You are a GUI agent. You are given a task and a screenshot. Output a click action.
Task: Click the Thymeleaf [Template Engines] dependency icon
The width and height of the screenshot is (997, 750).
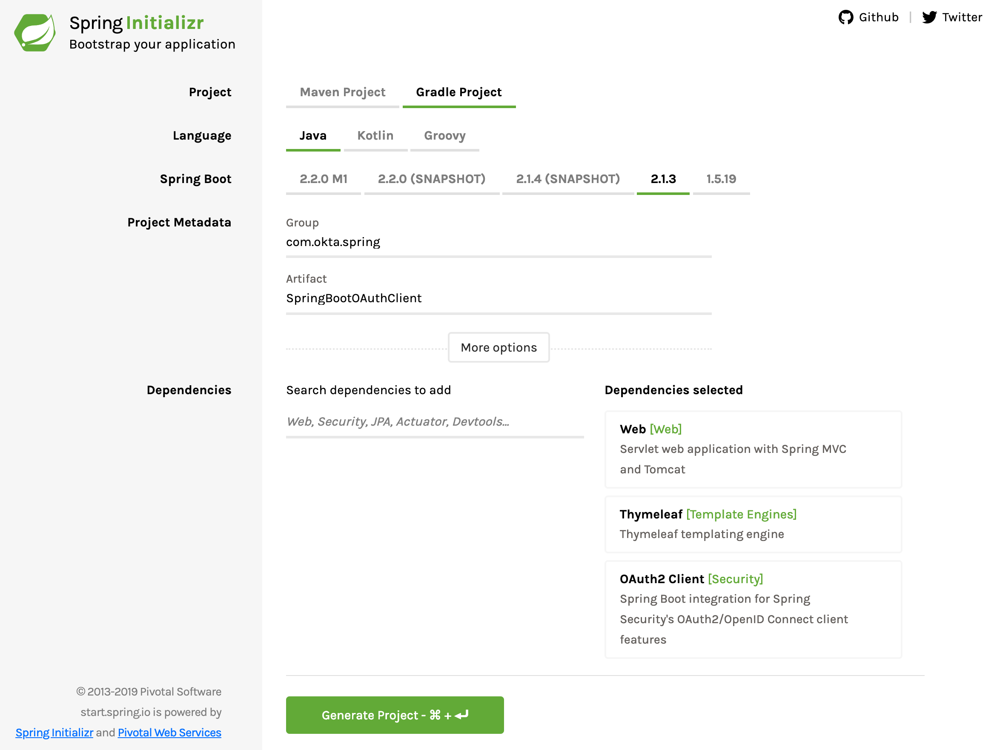click(x=753, y=525)
